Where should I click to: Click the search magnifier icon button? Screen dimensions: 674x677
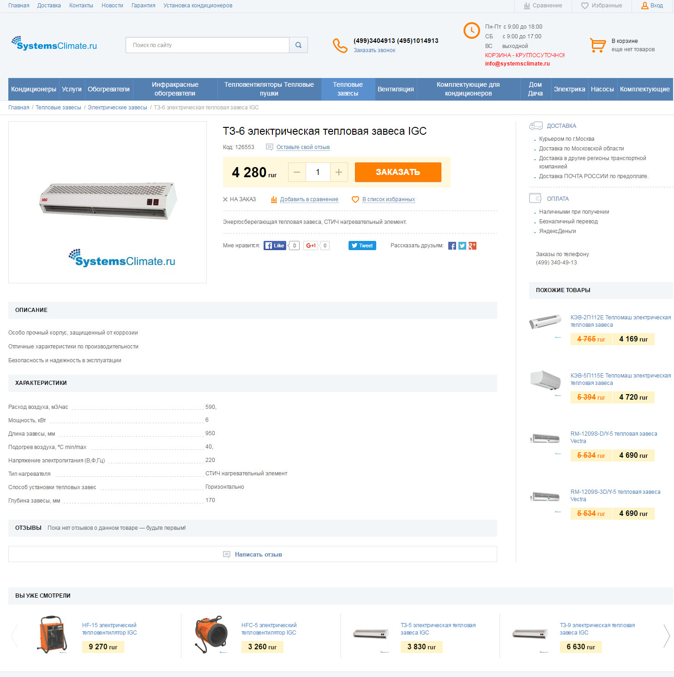pyautogui.click(x=298, y=45)
